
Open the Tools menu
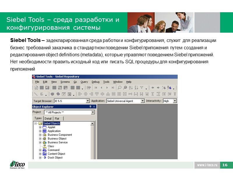[x=106, y=82]
